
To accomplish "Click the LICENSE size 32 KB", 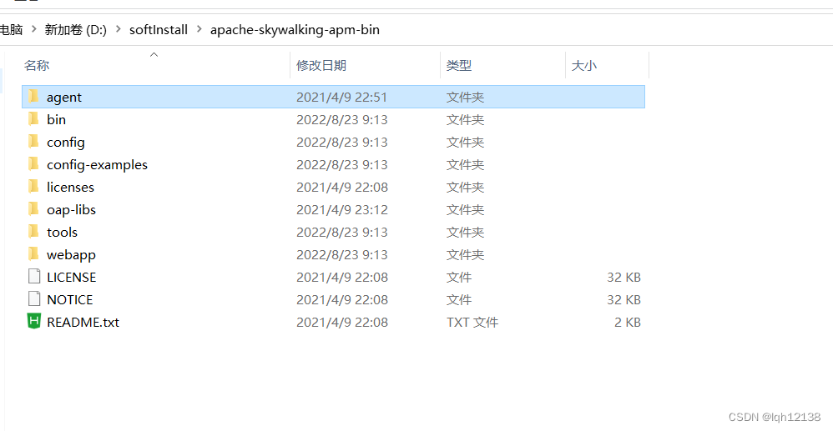I will [x=623, y=277].
